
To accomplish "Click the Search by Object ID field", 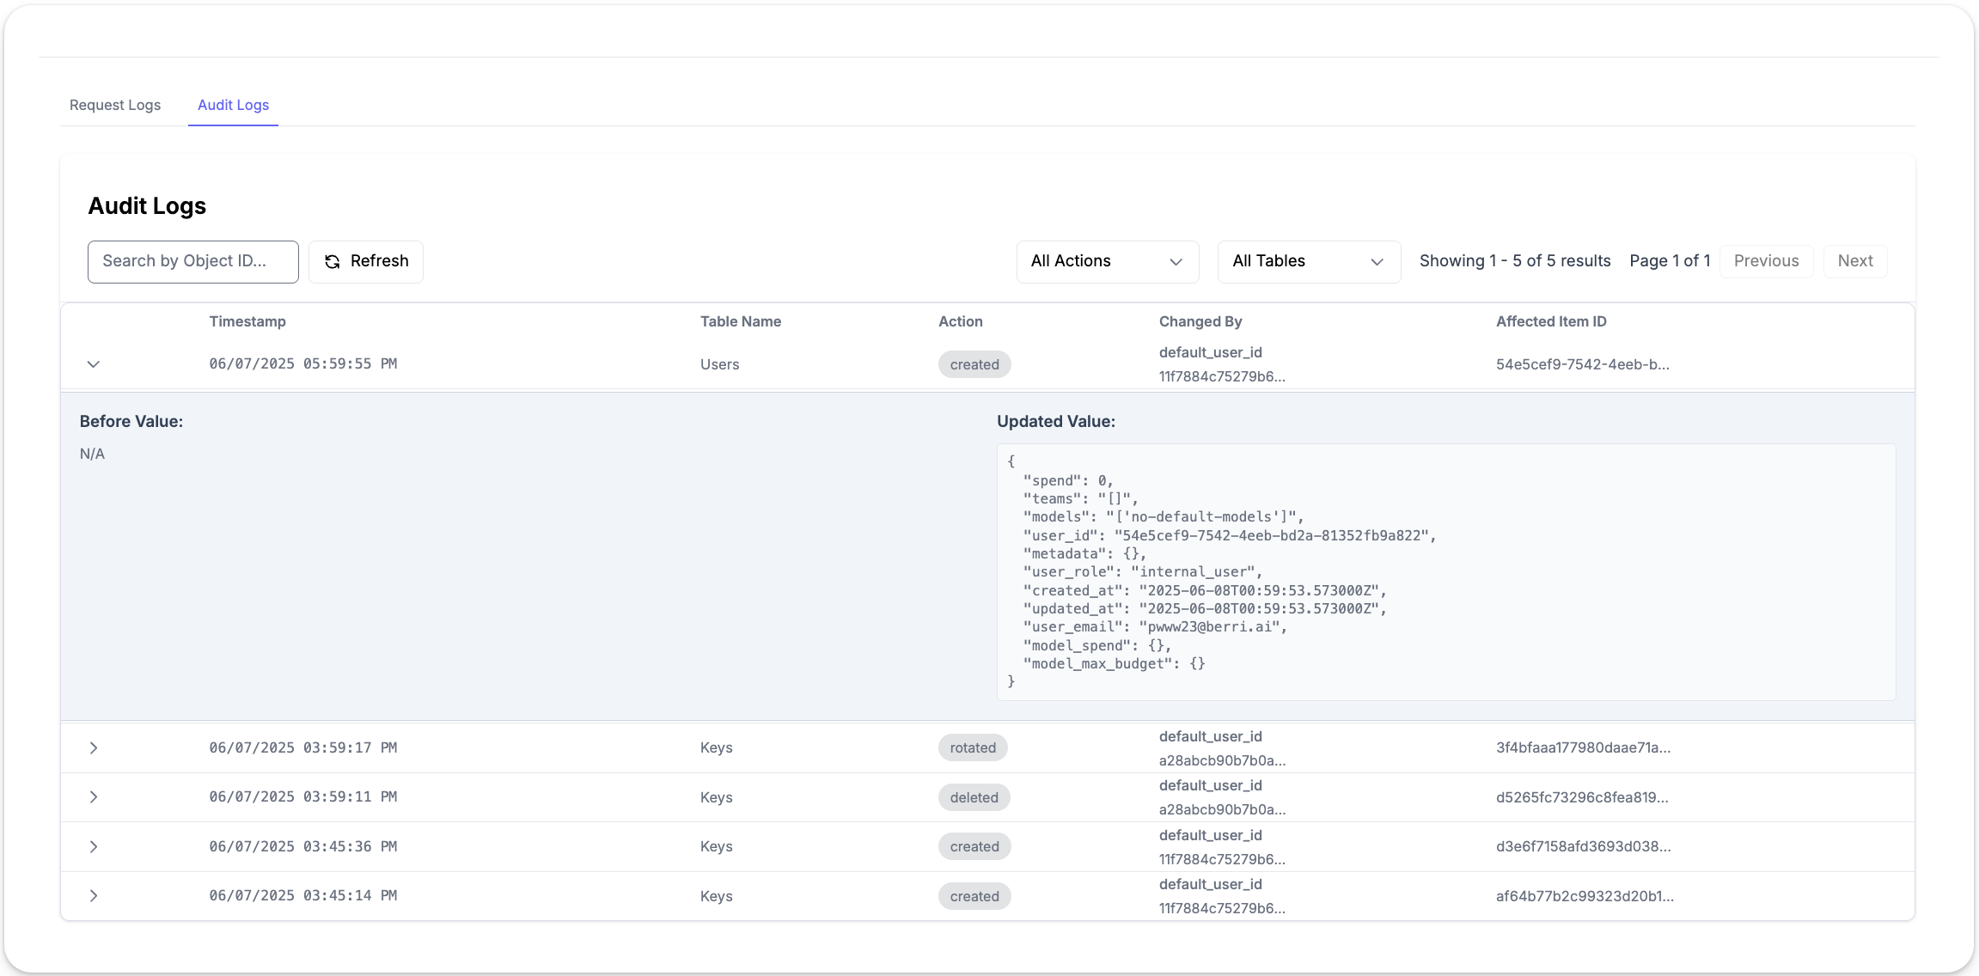I will click(192, 261).
